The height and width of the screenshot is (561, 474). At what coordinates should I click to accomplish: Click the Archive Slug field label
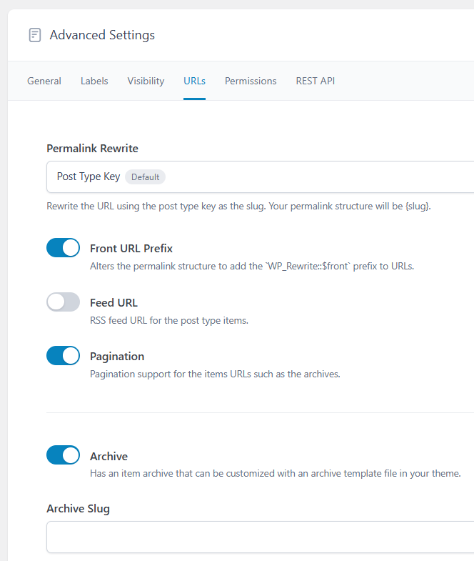pos(78,509)
